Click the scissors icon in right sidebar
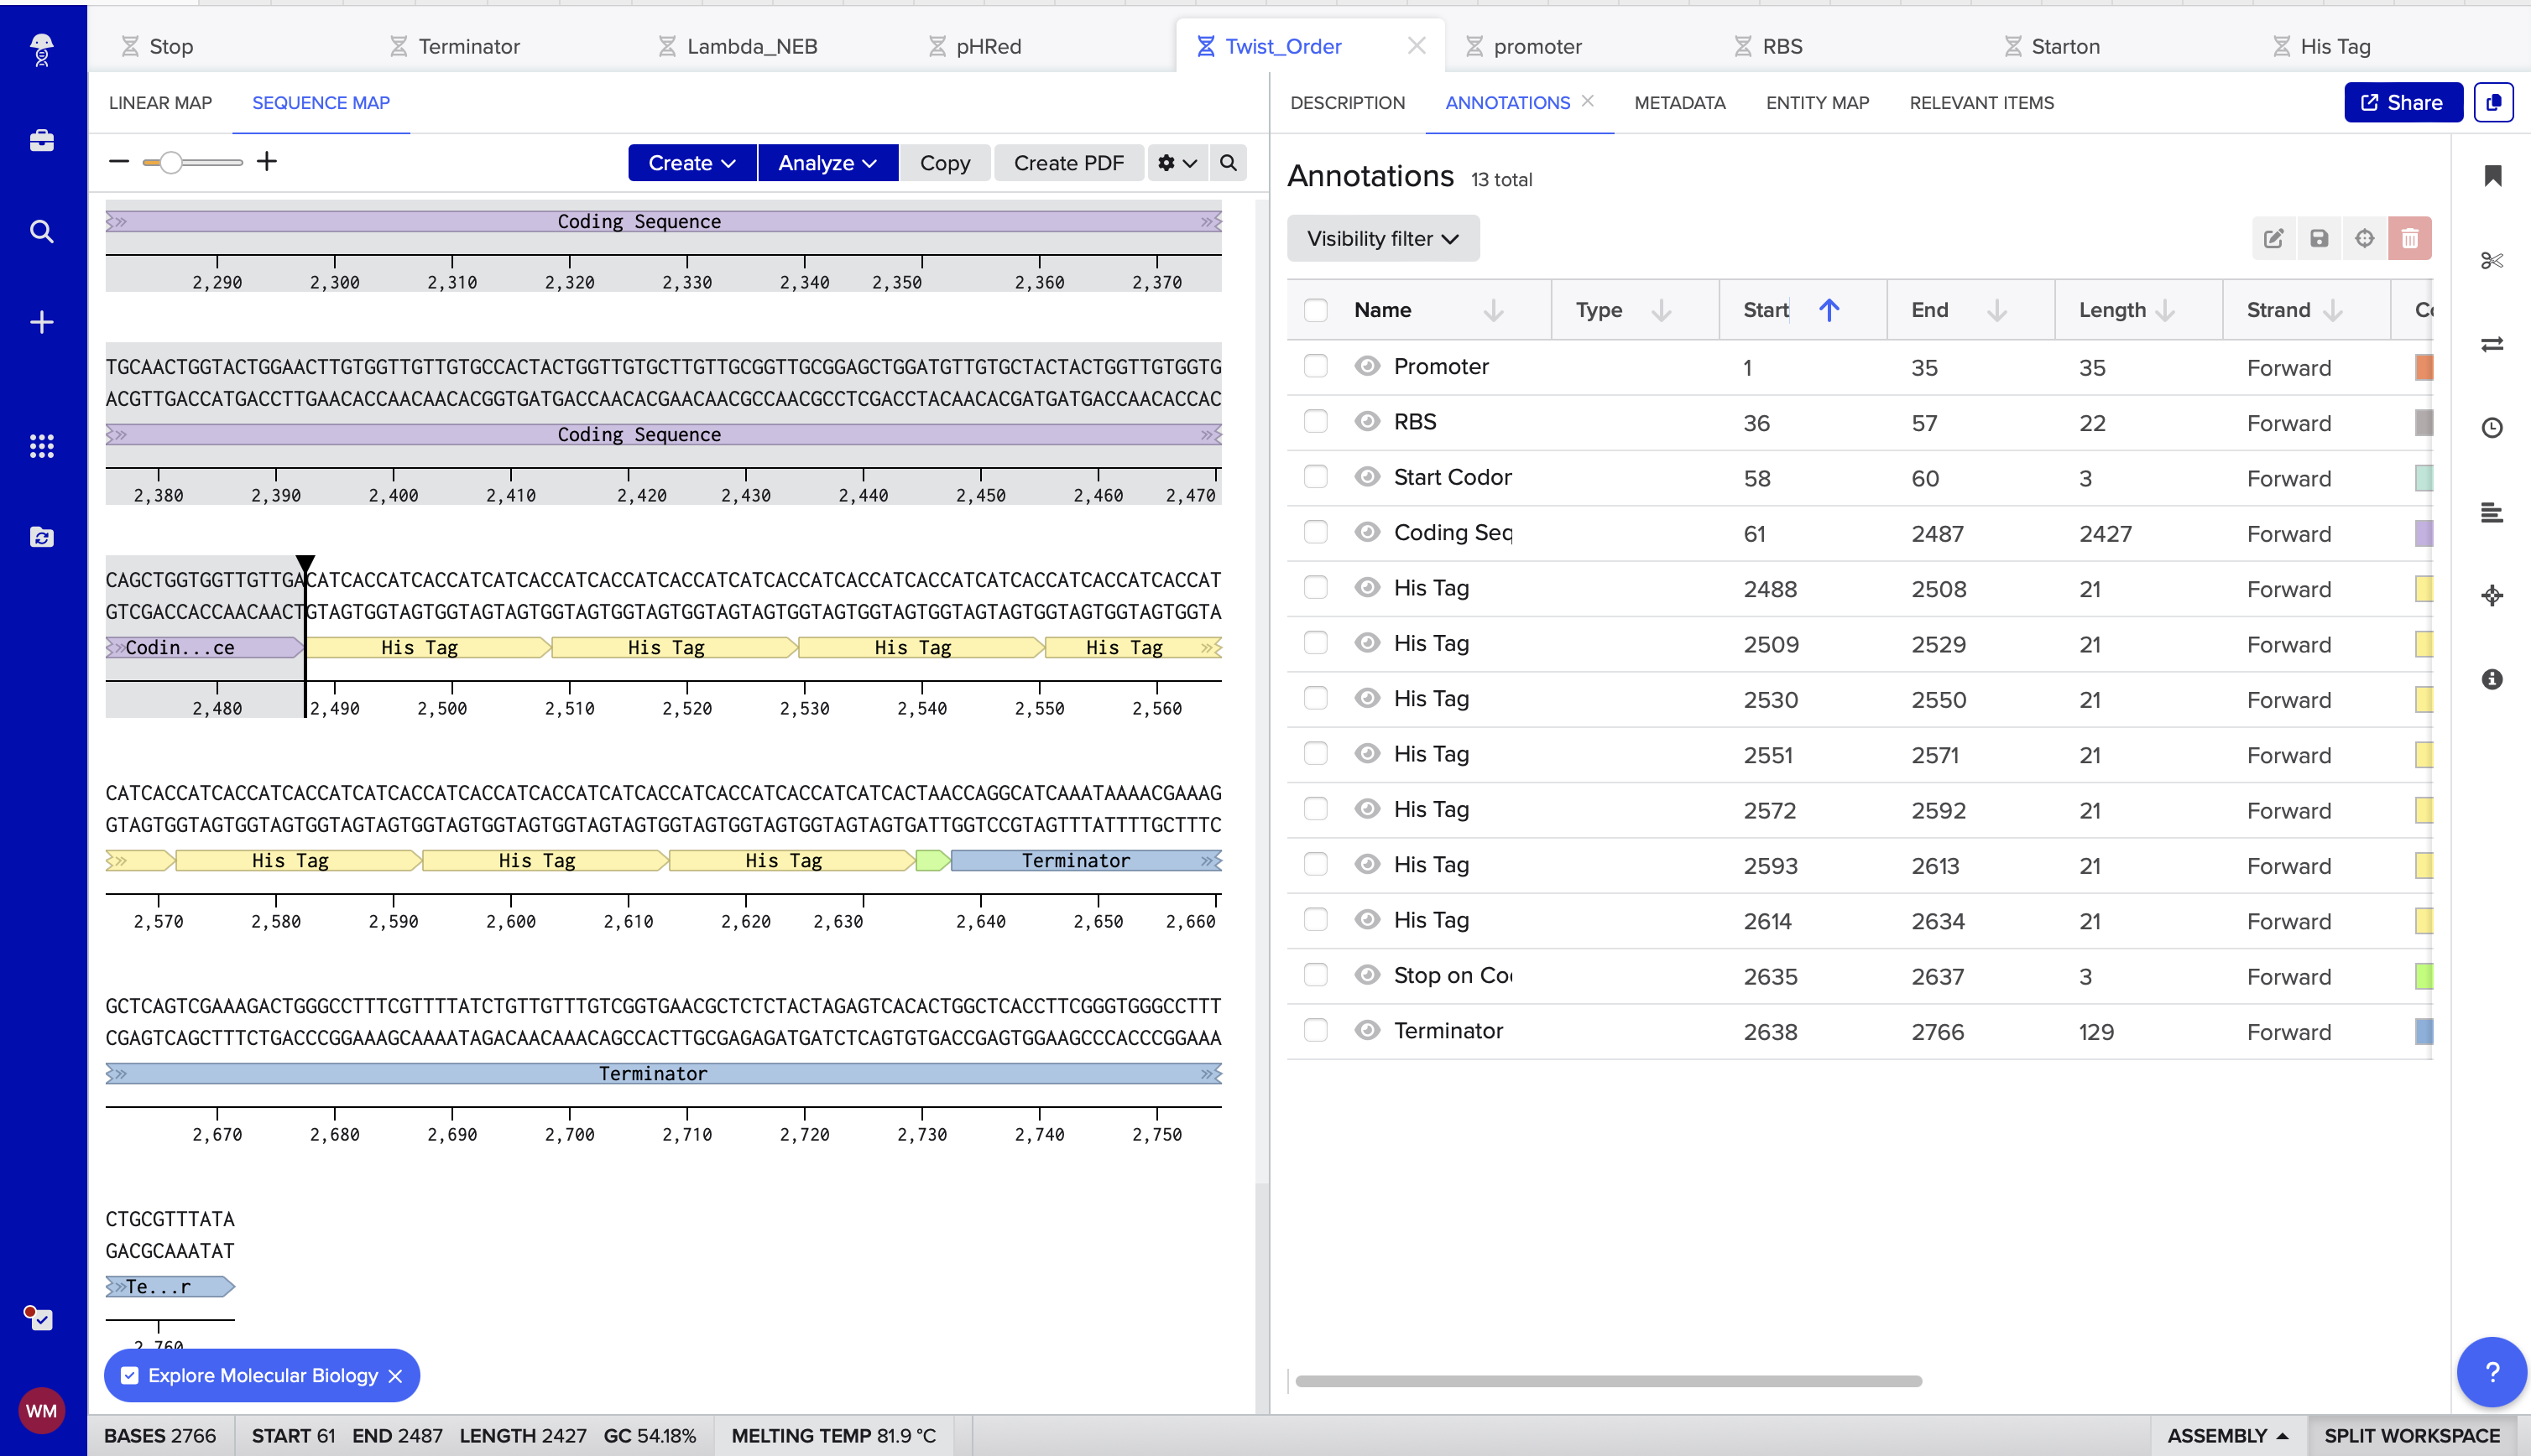The width and height of the screenshot is (2531, 1456). [x=2491, y=261]
